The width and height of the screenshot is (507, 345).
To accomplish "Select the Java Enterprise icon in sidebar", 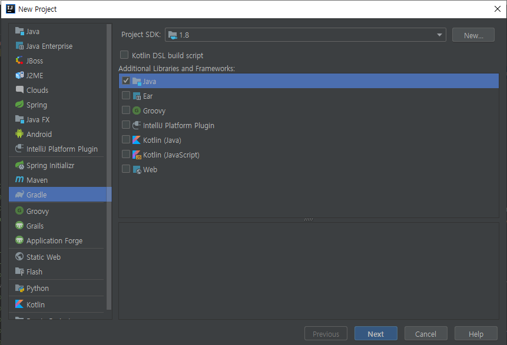I will 19,46.
